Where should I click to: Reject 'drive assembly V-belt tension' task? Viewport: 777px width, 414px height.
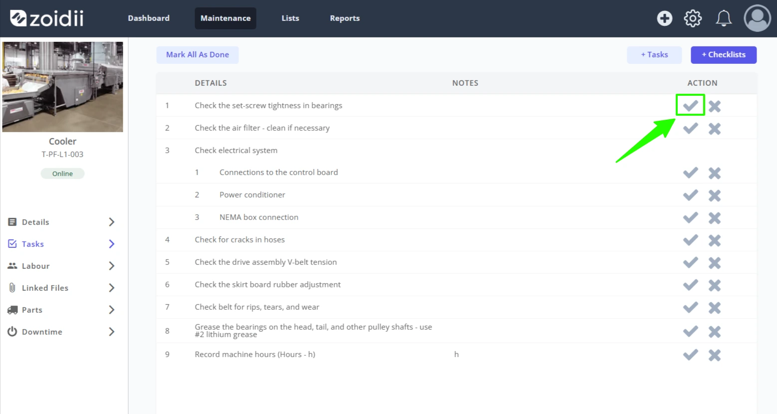tap(715, 263)
